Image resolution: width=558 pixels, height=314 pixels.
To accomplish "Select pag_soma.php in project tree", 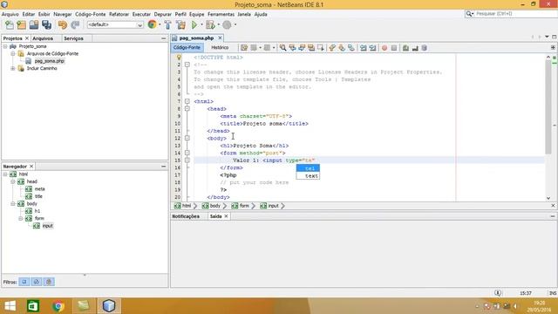I will (49, 61).
